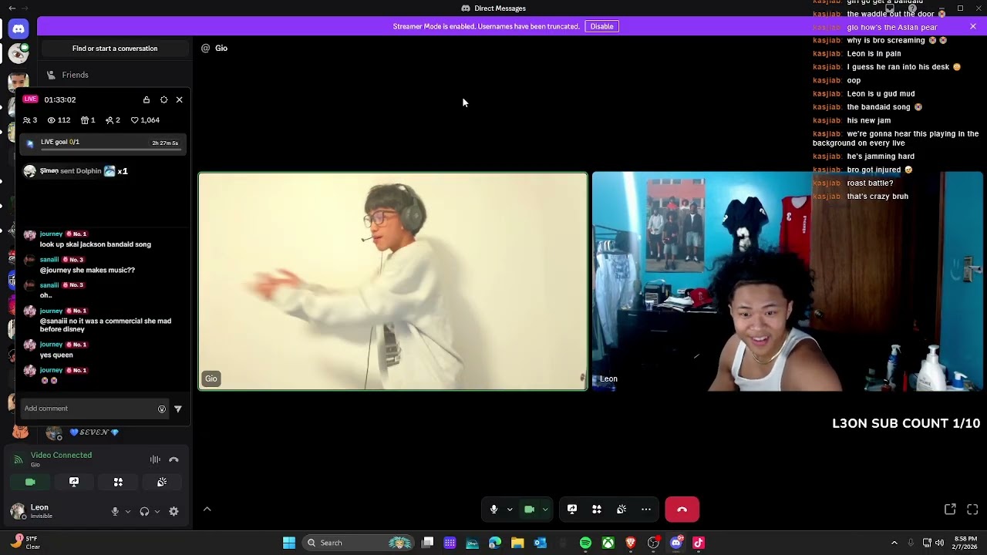Disconnect from the call with red button
987x555 pixels.
[682, 510]
